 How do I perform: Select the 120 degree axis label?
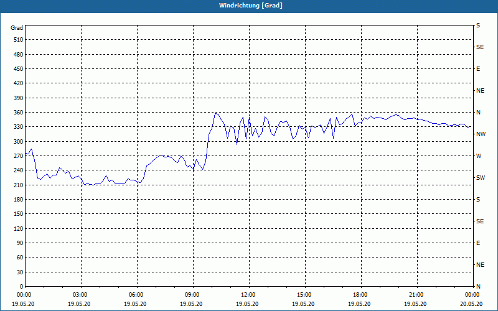click(x=19, y=228)
